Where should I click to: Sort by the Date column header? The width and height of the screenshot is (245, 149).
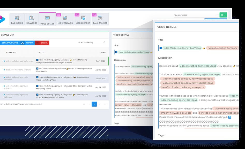(103, 52)
